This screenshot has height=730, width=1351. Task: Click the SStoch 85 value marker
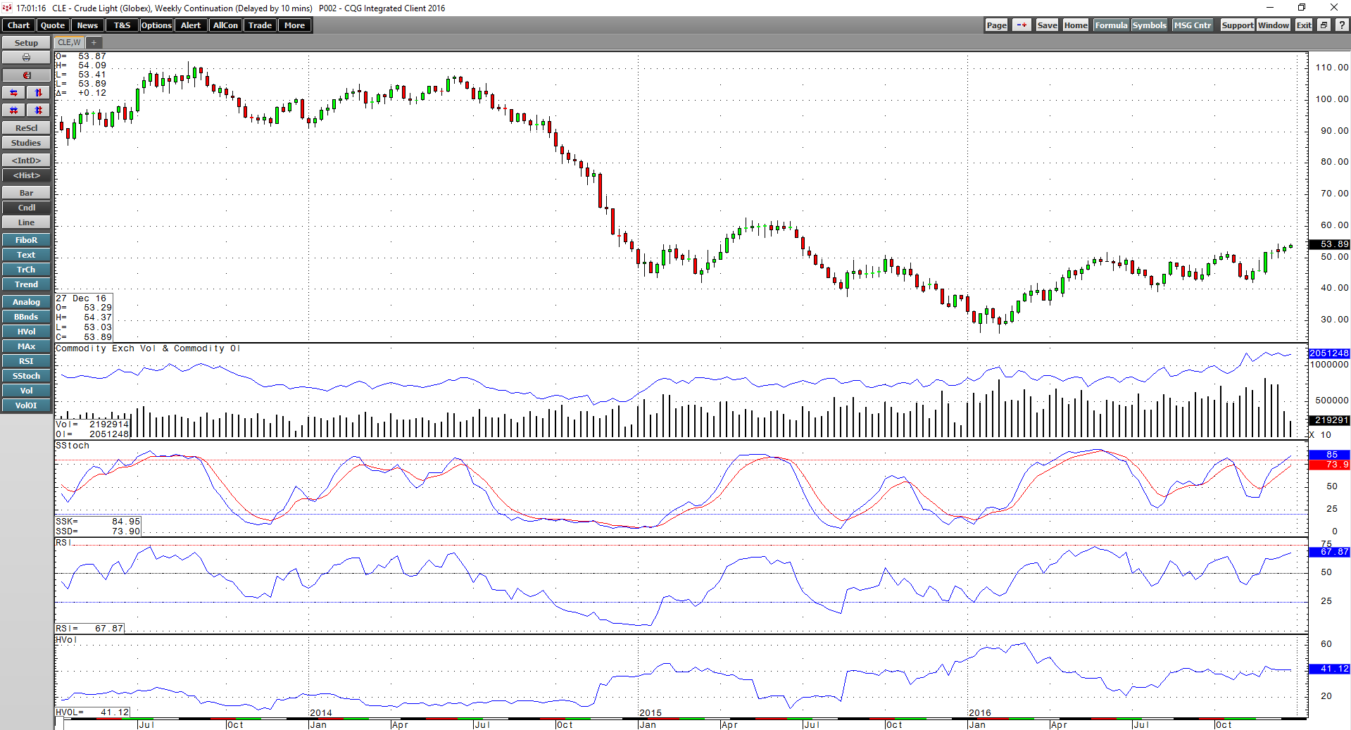[1329, 455]
